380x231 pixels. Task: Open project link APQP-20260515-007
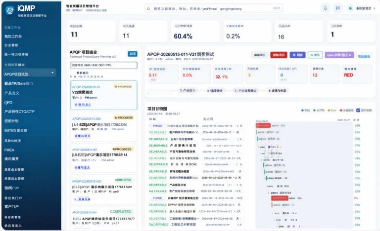(85, 150)
